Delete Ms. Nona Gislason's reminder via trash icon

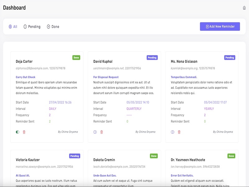click(x=179, y=132)
